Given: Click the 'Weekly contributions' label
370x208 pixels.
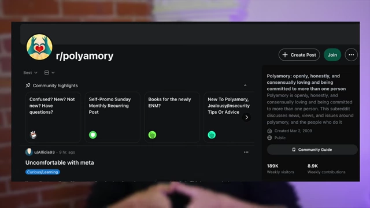Looking at the screenshot, I should 326,172.
